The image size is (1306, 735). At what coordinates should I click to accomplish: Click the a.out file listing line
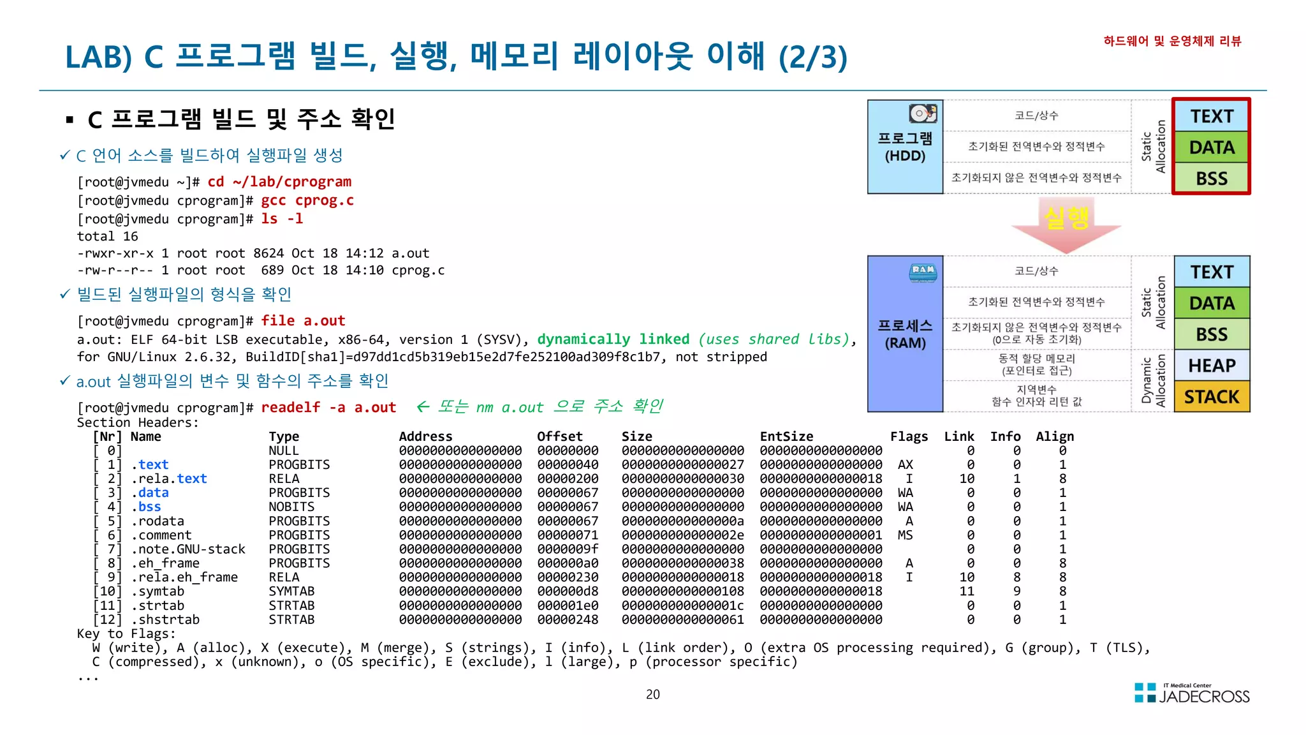tap(253, 253)
